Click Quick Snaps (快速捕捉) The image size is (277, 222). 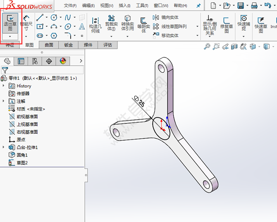pos(244,23)
